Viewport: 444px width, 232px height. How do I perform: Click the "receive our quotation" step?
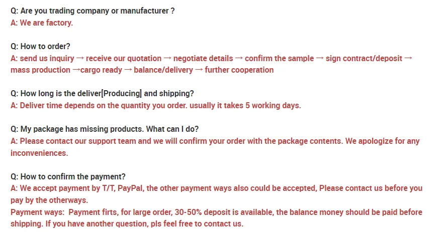[x=124, y=59]
